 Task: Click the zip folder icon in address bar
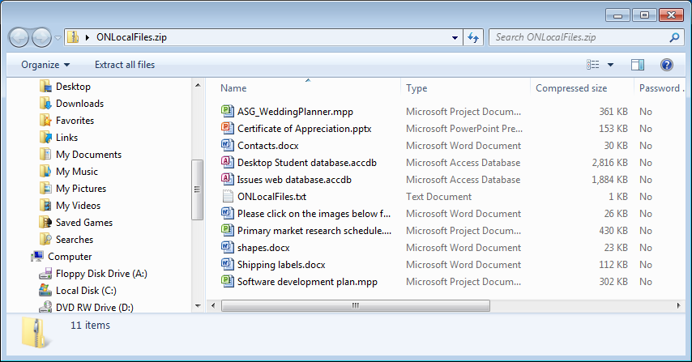coord(73,37)
